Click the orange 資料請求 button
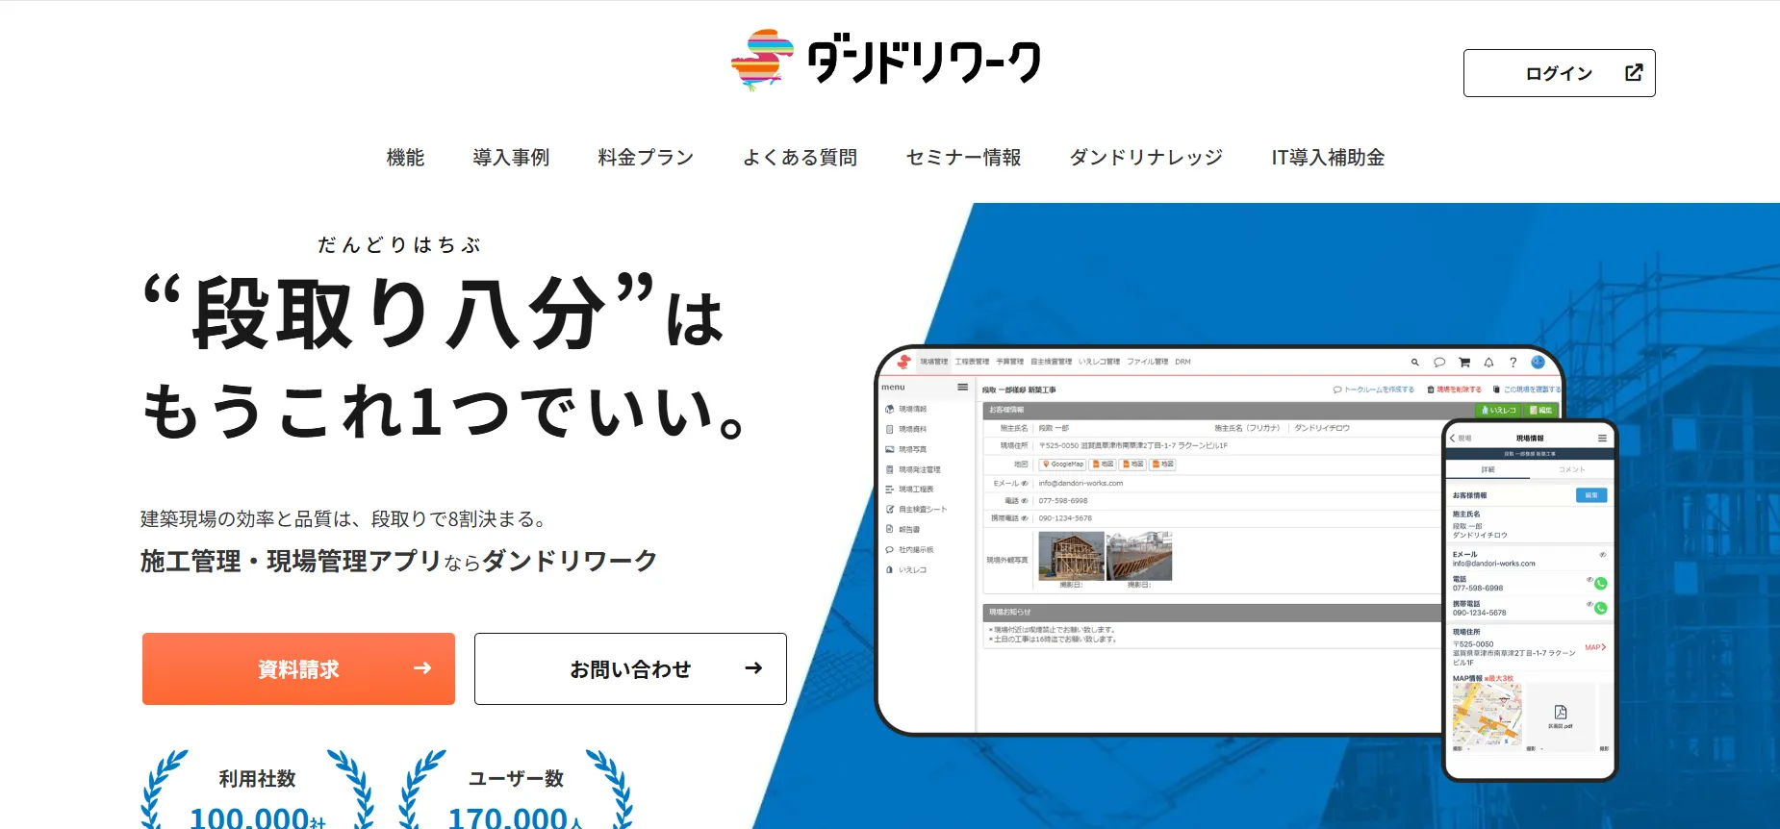 coord(298,668)
